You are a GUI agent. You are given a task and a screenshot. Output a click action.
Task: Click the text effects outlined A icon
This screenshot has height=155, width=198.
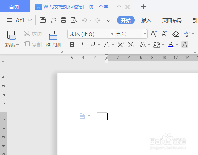point(143,45)
